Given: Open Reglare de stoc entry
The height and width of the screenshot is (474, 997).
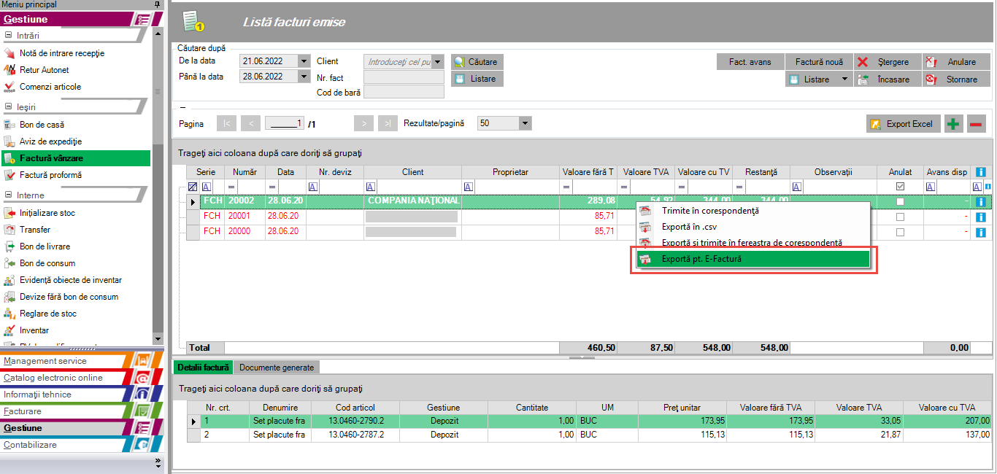Looking at the screenshot, I should click(48, 314).
